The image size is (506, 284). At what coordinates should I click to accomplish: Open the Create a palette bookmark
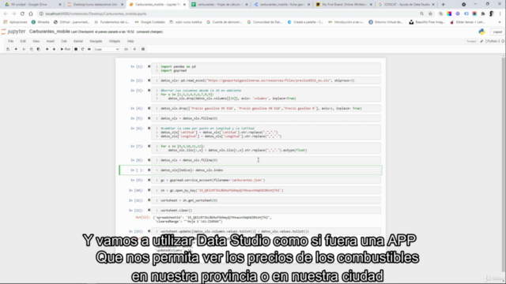pyautogui.click(x=305, y=22)
